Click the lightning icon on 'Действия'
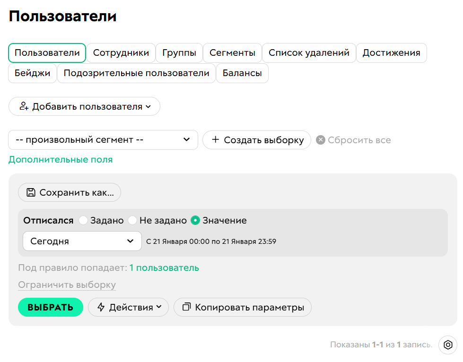This screenshot has width=463, height=362. (x=102, y=307)
